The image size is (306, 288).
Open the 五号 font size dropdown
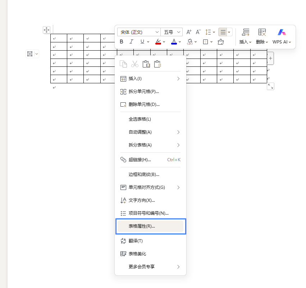pyautogui.click(x=172, y=32)
